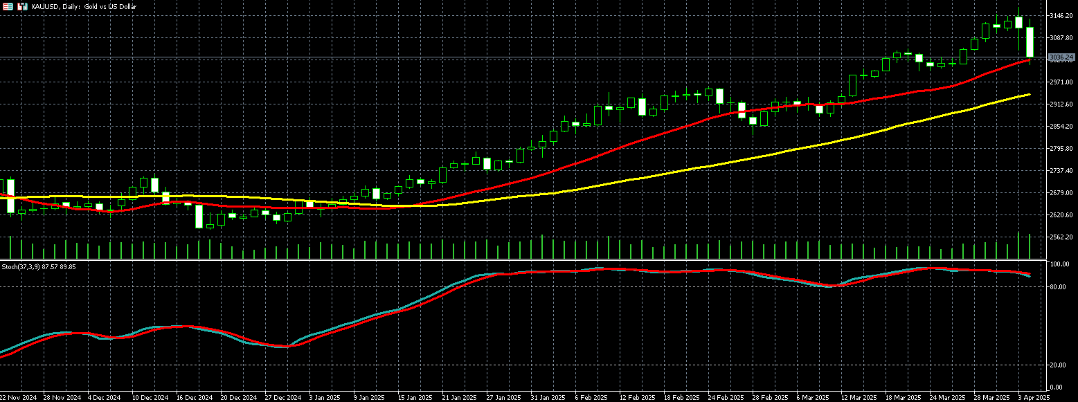This screenshot has width=1078, height=402.
Task: Click the red-and-teal trading panel icon
Action: pyautogui.click(x=23, y=6)
